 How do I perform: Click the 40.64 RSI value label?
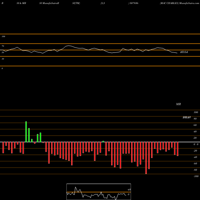[184, 52]
